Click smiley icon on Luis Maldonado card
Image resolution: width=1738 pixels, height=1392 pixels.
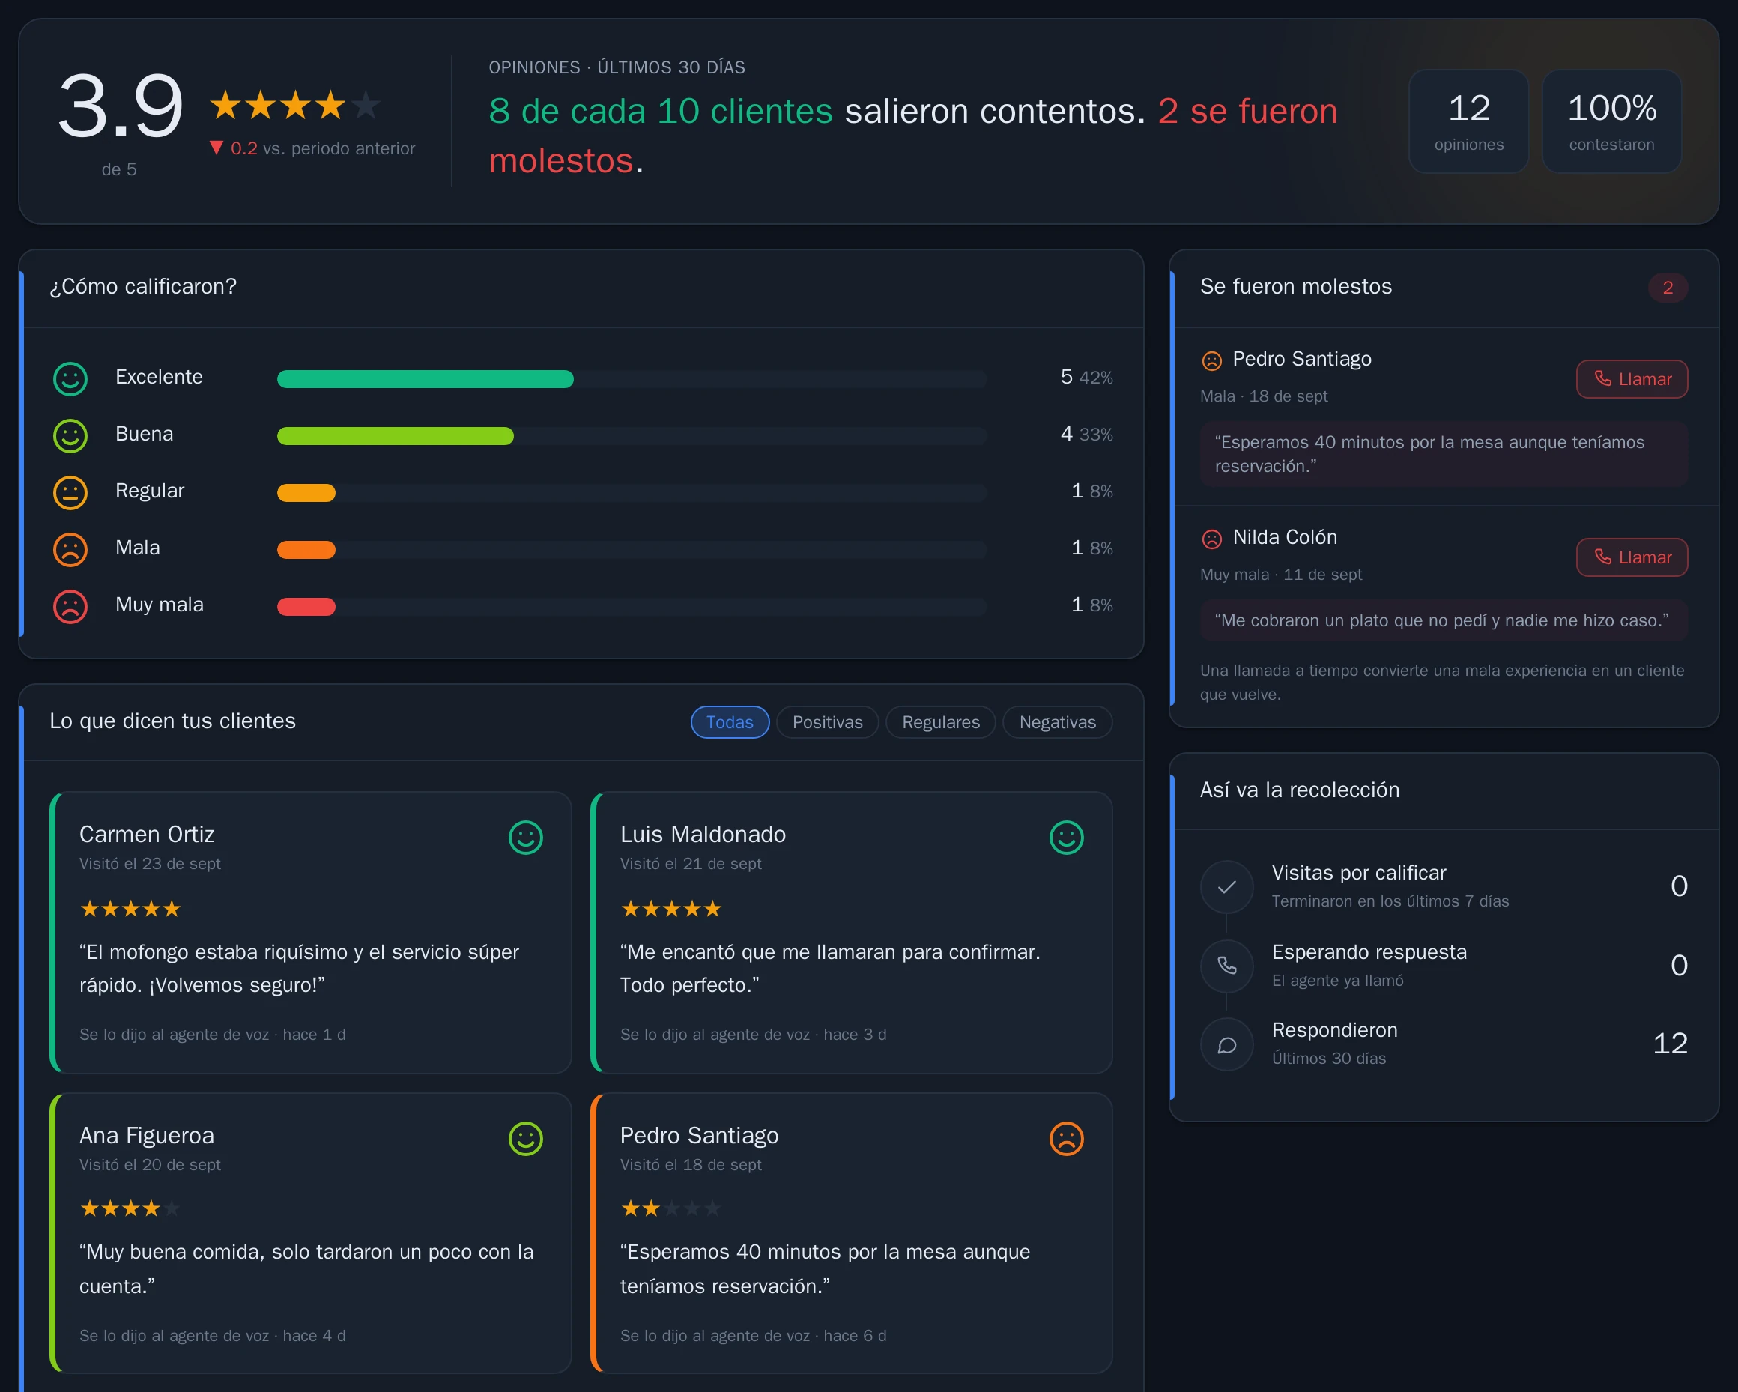[x=1066, y=837]
